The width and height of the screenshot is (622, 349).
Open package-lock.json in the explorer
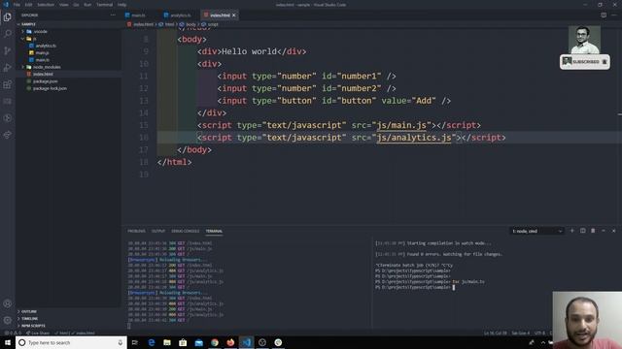point(47,88)
